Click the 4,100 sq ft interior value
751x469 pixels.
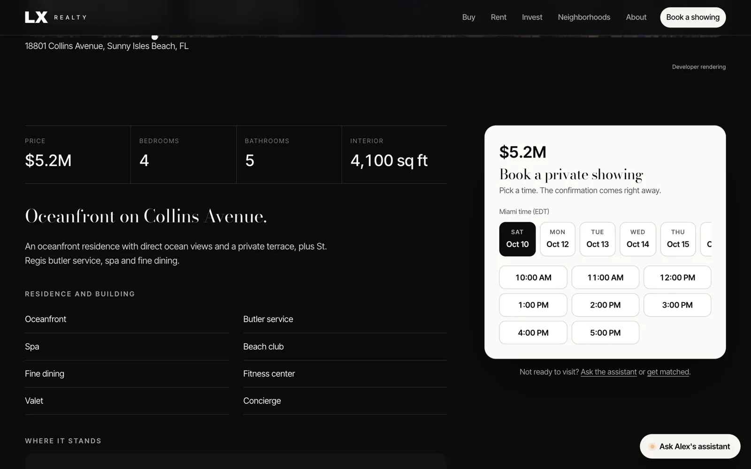click(x=389, y=160)
